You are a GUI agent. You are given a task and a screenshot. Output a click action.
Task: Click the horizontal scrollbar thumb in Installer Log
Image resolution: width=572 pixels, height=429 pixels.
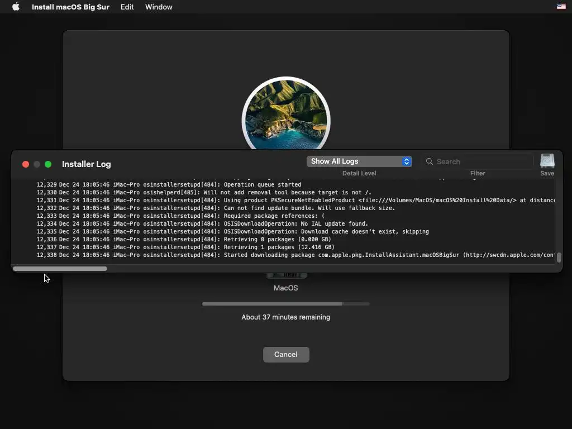coord(60,269)
